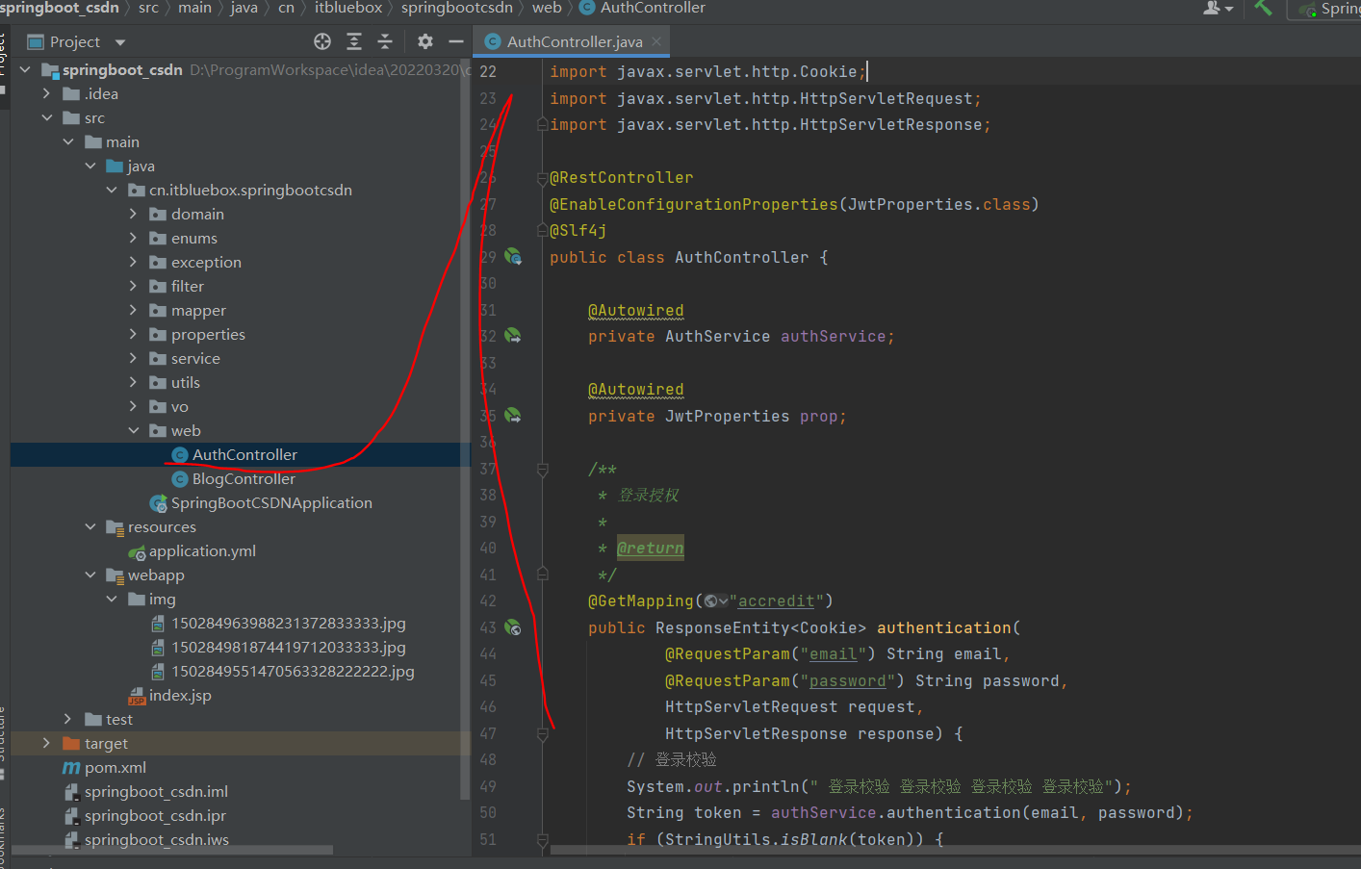The height and width of the screenshot is (869, 1361).
Task: Select image 15028498187441971203​3333.jpg
Action: [x=289, y=647]
